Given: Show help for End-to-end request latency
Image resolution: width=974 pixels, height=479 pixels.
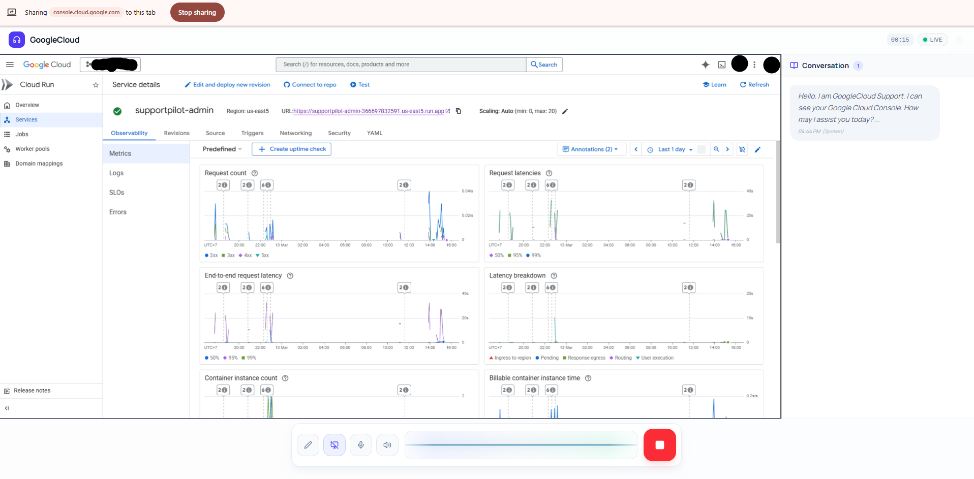Looking at the screenshot, I should point(290,276).
